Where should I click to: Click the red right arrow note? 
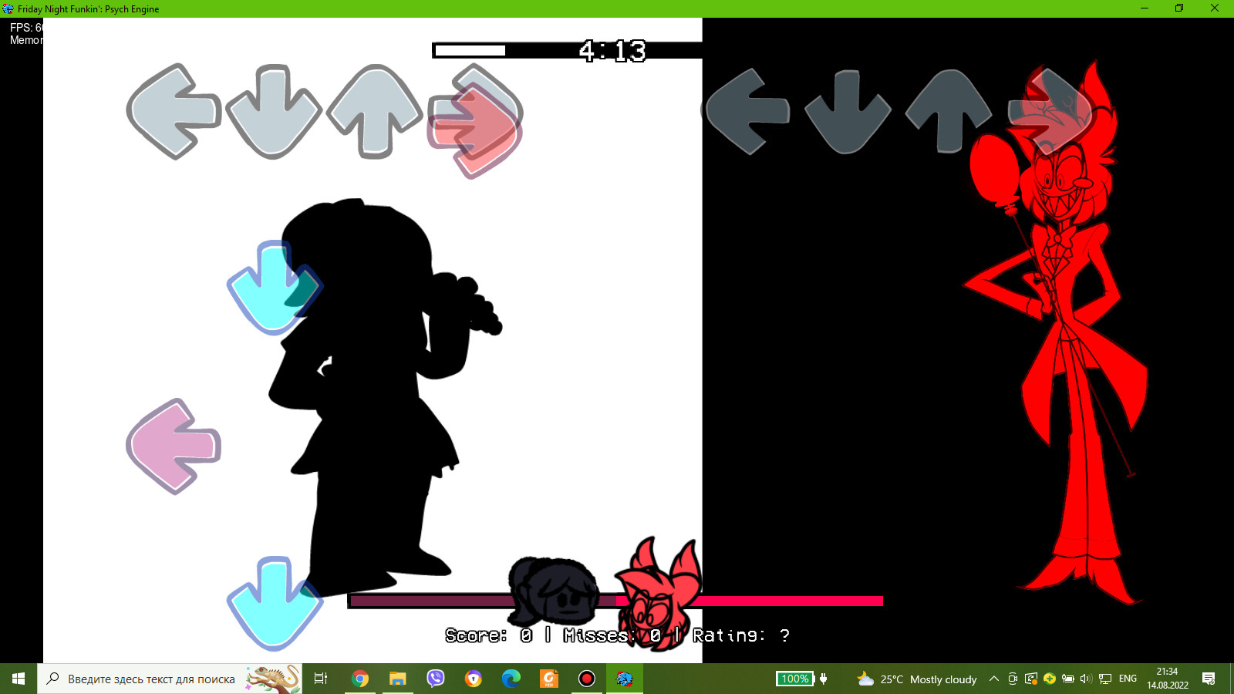click(x=477, y=127)
